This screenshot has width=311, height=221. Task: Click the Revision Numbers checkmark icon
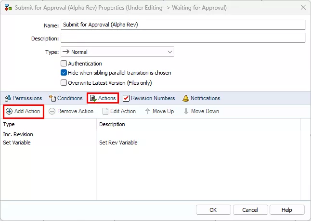(126, 98)
